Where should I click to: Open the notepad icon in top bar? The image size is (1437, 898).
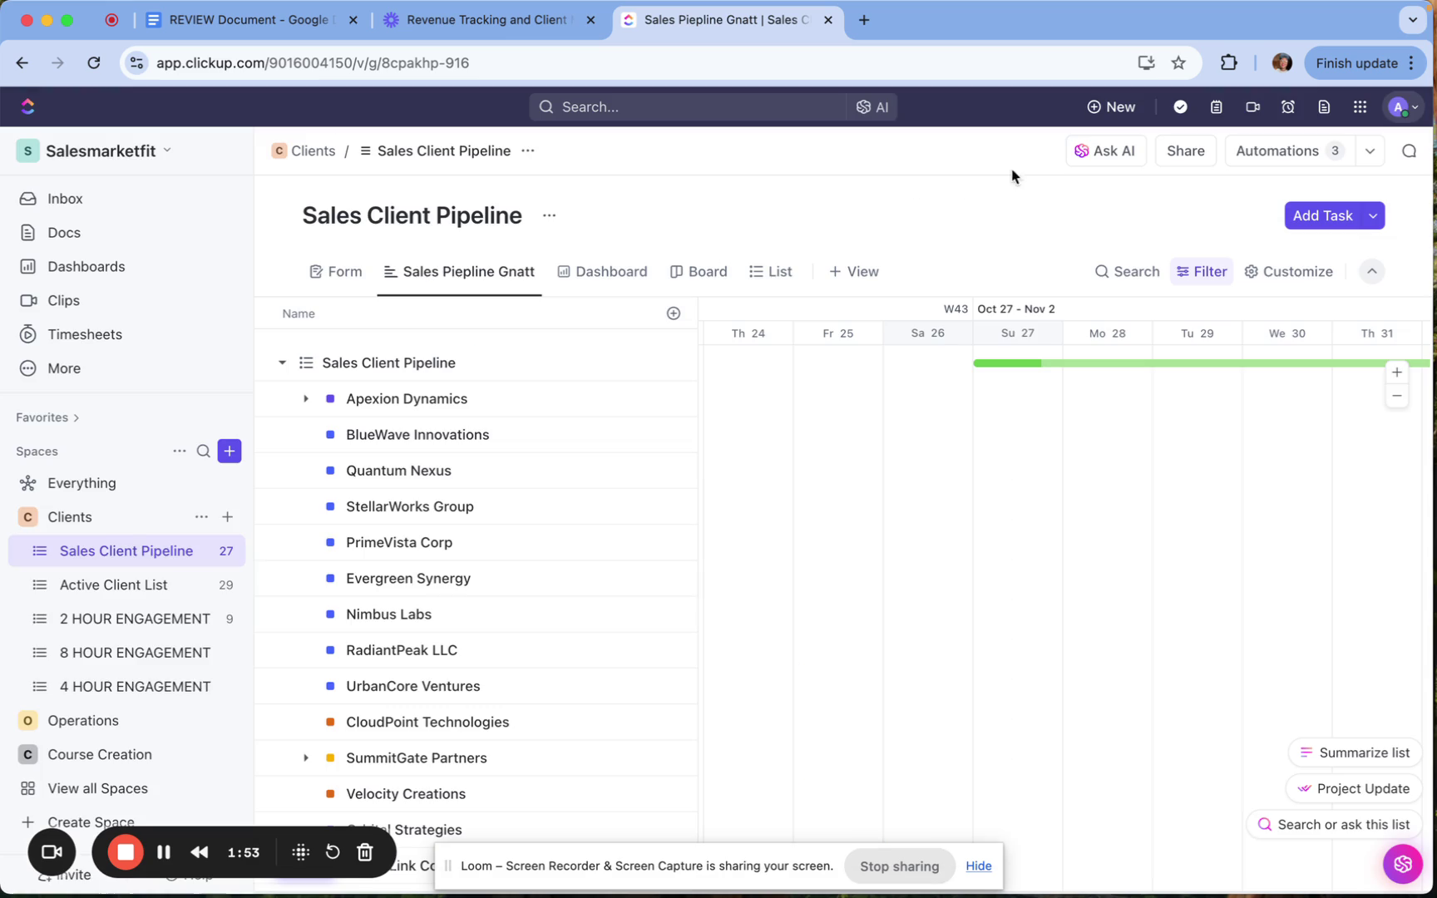pos(1216,106)
